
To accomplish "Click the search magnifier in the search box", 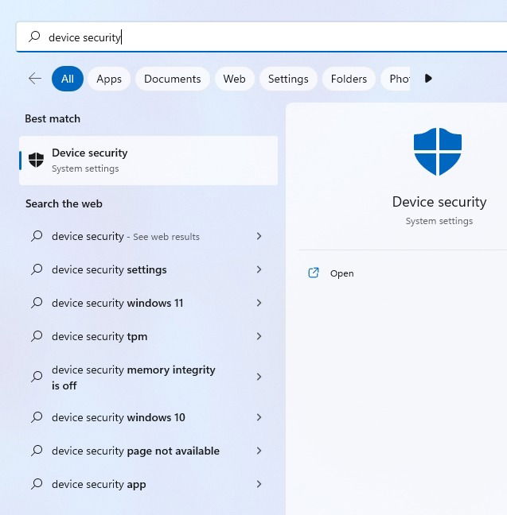I will [34, 37].
